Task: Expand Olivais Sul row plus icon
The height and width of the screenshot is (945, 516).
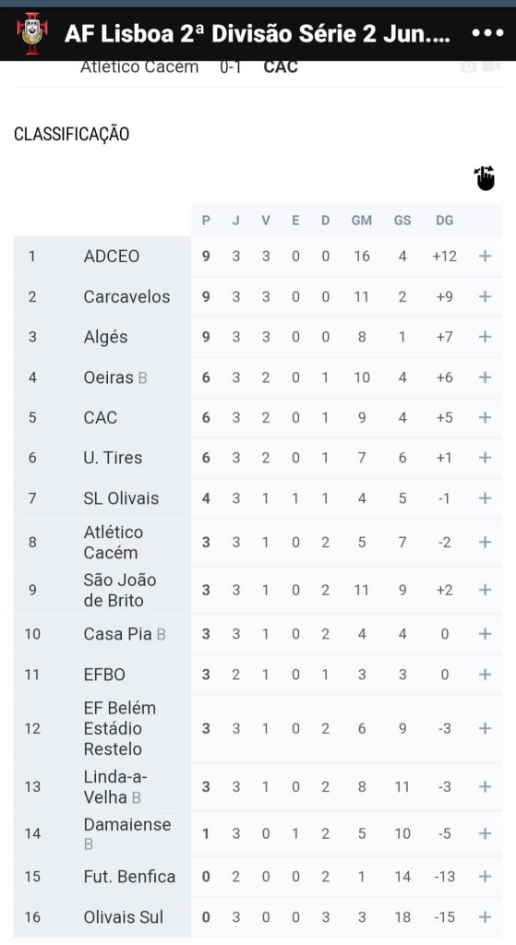Action: (485, 916)
